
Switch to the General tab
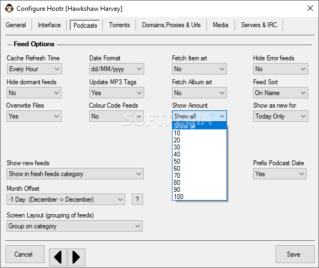pyautogui.click(x=16, y=25)
